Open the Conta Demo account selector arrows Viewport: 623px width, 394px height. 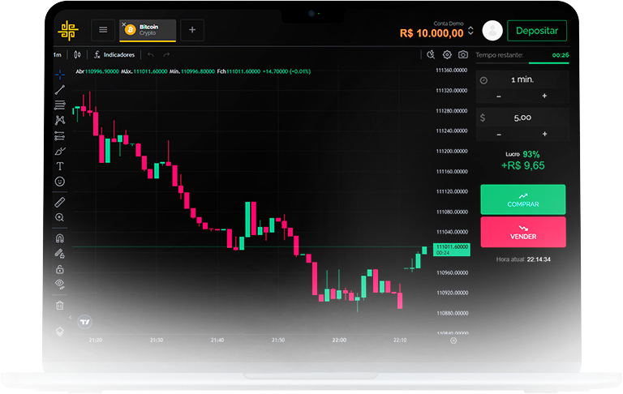point(470,31)
